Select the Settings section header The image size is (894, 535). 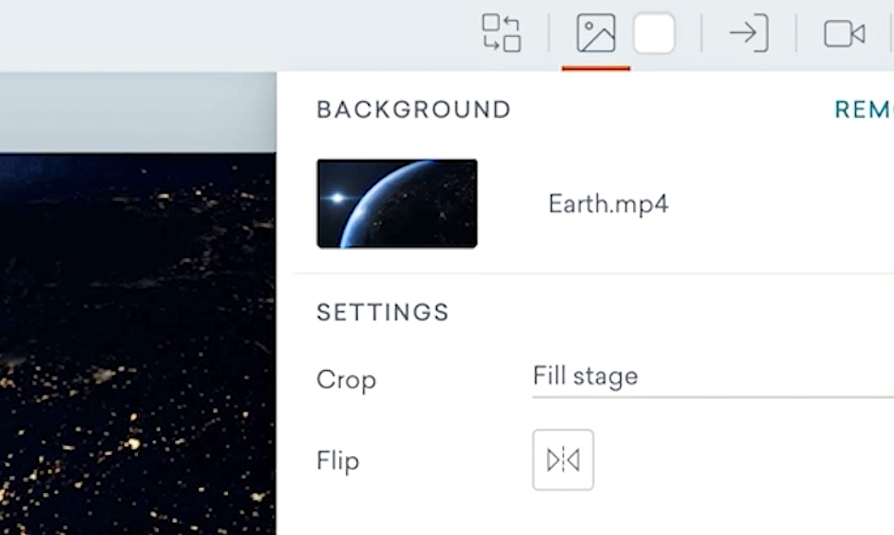point(382,312)
